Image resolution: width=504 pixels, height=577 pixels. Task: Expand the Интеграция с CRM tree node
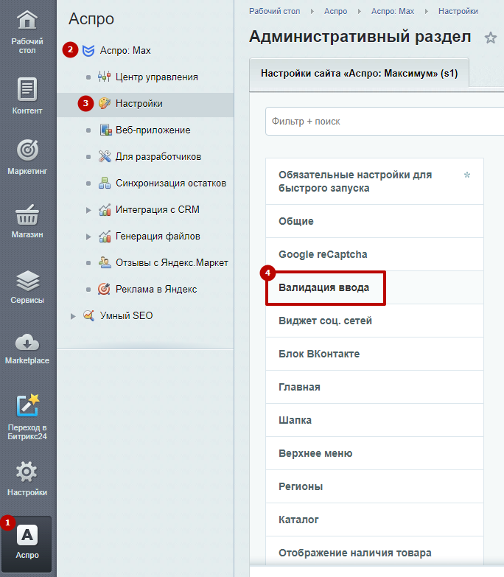(x=88, y=210)
